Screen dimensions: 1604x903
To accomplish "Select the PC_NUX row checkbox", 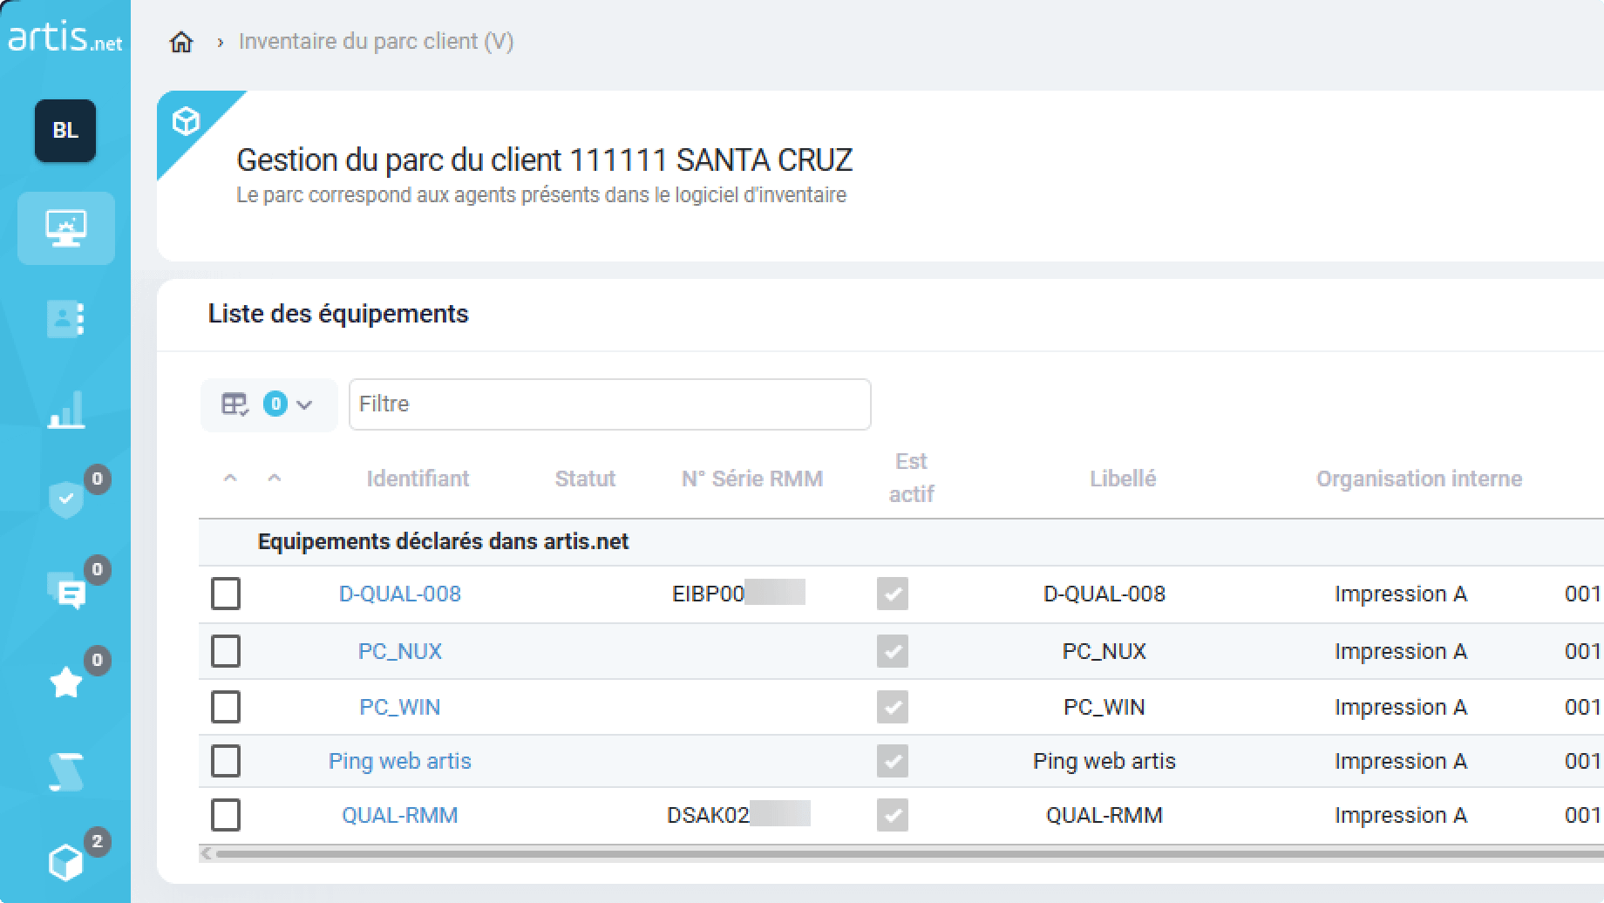I will [226, 651].
